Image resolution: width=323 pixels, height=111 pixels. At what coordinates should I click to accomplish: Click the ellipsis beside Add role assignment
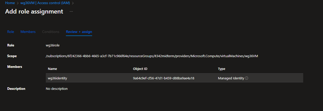71,12
